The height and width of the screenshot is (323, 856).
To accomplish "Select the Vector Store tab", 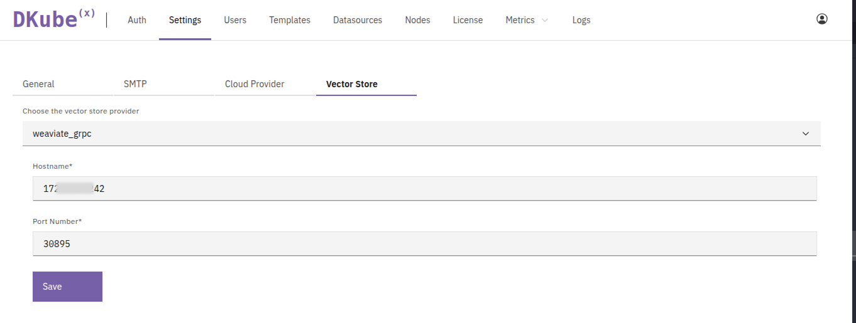I will pyautogui.click(x=352, y=84).
